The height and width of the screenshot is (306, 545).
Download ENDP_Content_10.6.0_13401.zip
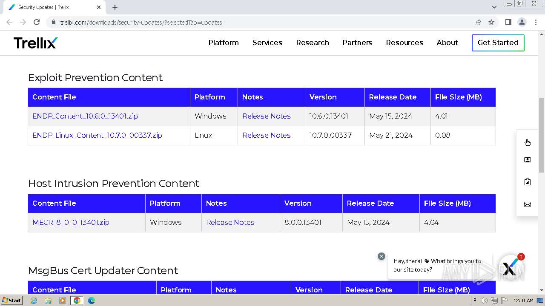[85, 116]
